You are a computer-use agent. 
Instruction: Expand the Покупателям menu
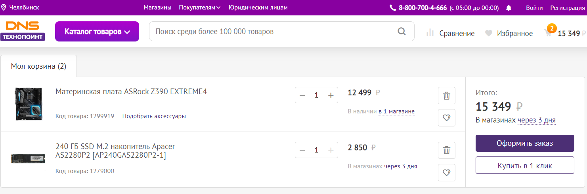click(200, 8)
